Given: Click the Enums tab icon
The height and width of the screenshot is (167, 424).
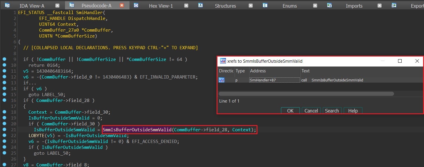Looking at the screenshot, I should click(265, 5).
